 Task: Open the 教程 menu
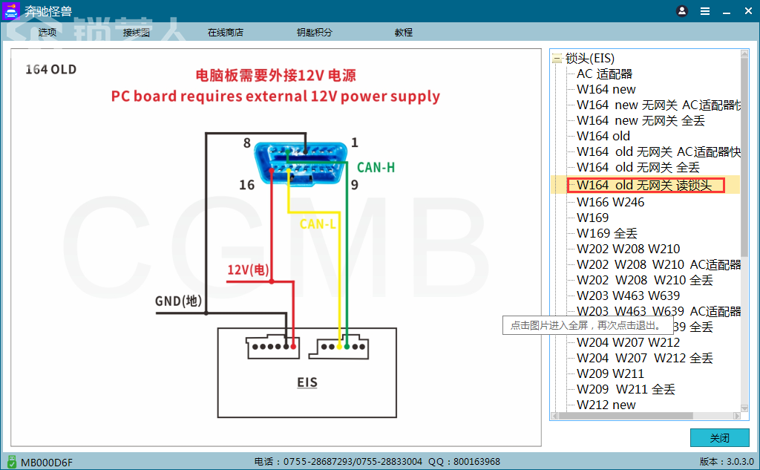pyautogui.click(x=403, y=33)
